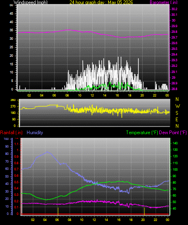Click the Humidity legend label
188x225 pixels.
(x=35, y=133)
